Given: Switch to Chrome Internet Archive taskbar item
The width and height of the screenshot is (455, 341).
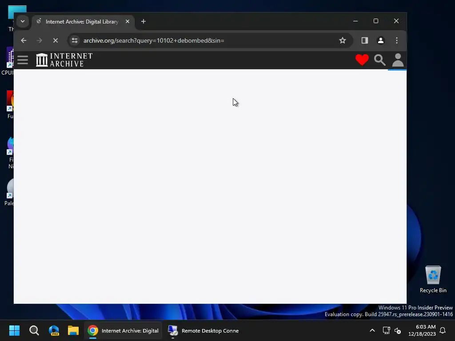Looking at the screenshot, I should pos(124,330).
